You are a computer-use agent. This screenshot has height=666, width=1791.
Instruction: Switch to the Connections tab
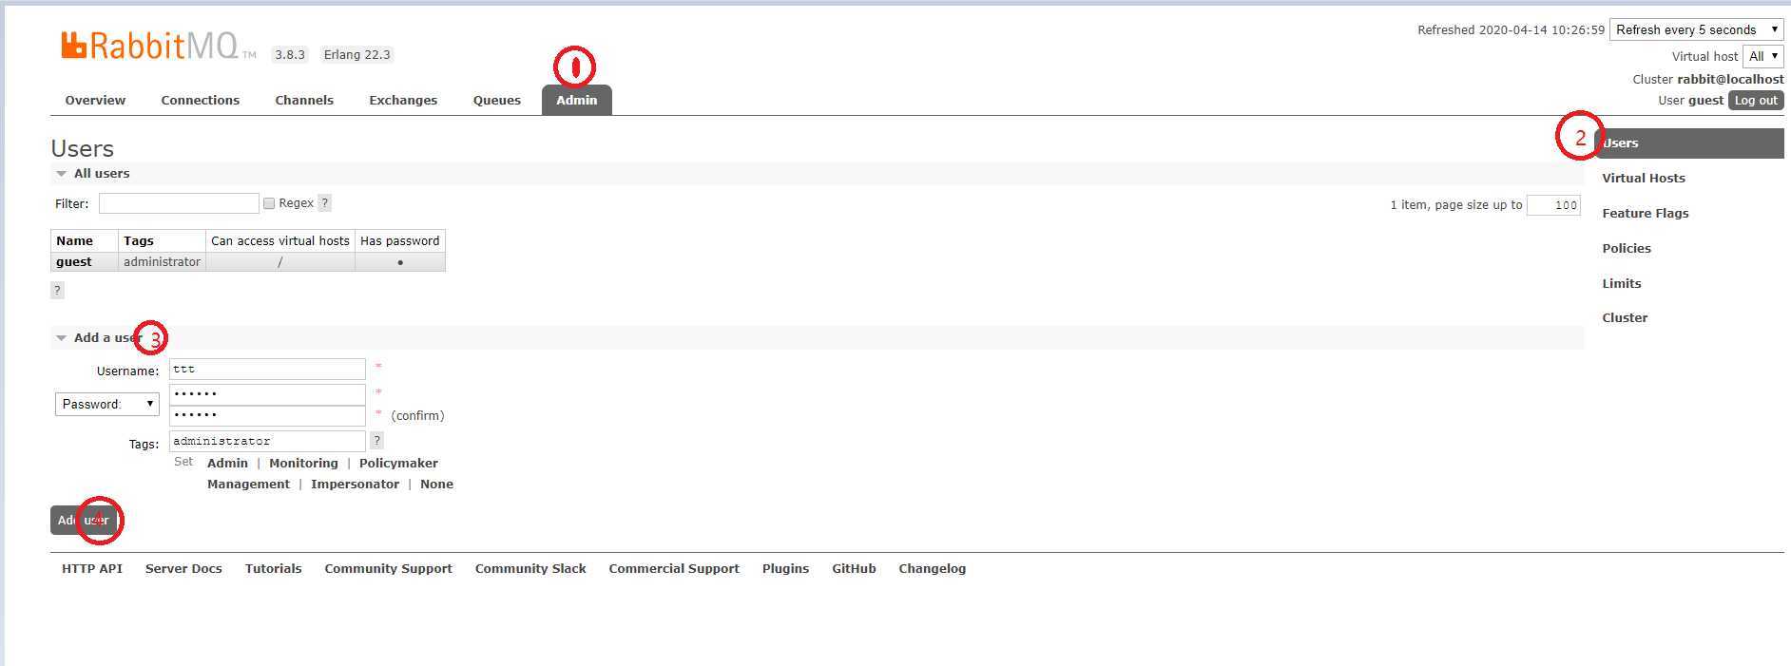201,100
